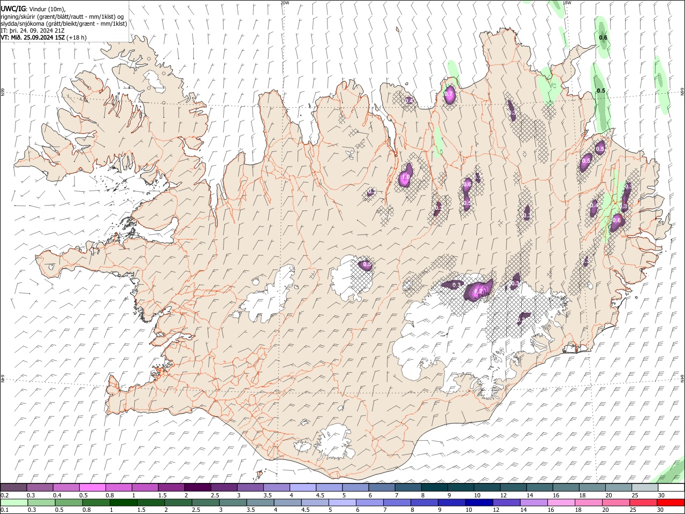
Task: Choose the blue 8 swatch in lower legend row
Action: click(x=424, y=502)
